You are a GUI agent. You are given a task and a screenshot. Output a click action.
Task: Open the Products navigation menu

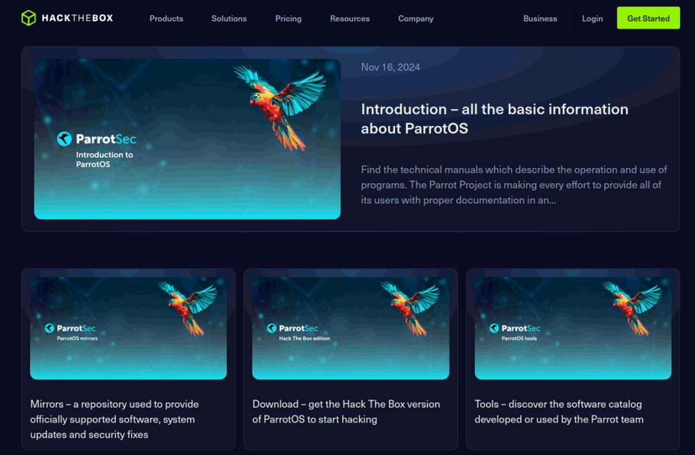click(x=166, y=18)
